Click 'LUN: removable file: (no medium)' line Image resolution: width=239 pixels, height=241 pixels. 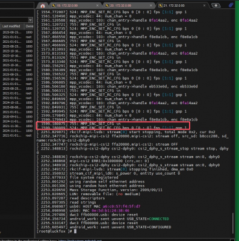[x=88, y=194]
